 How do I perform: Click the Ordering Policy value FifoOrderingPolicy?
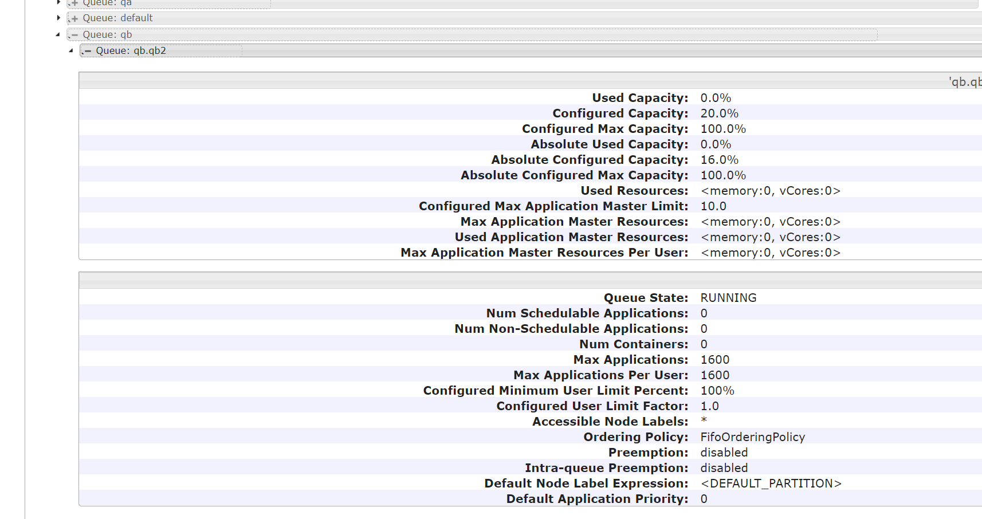click(x=753, y=437)
